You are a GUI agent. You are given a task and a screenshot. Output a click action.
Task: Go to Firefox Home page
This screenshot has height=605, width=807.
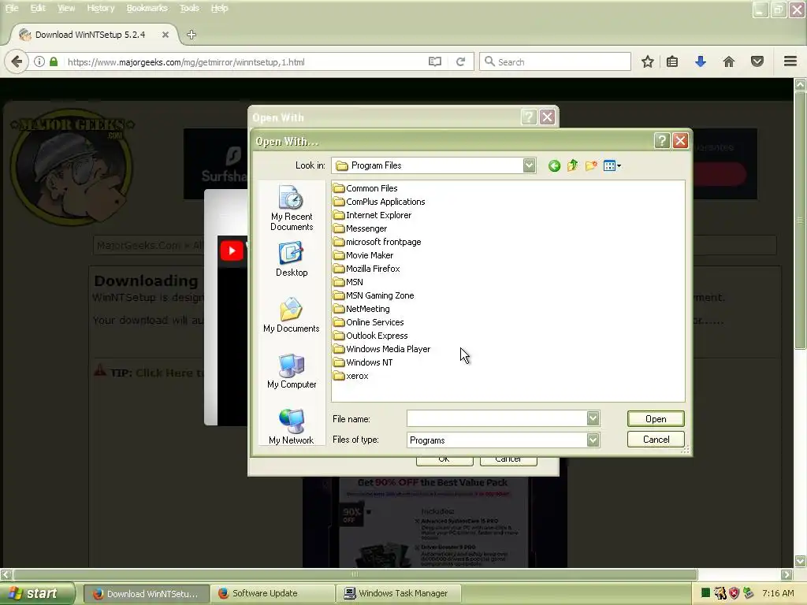pos(729,61)
